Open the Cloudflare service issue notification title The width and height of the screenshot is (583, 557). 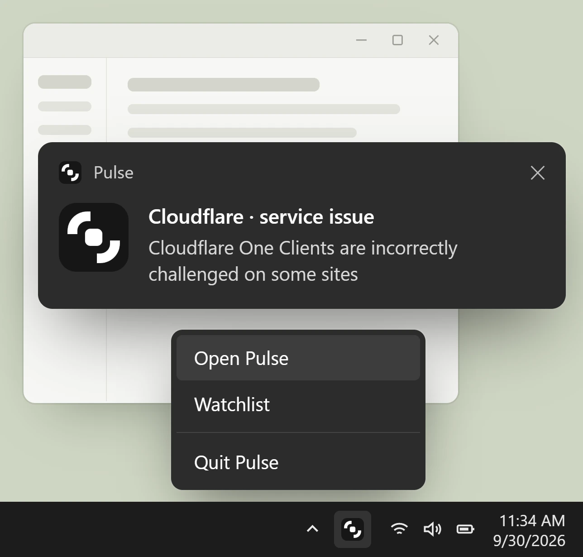261,216
